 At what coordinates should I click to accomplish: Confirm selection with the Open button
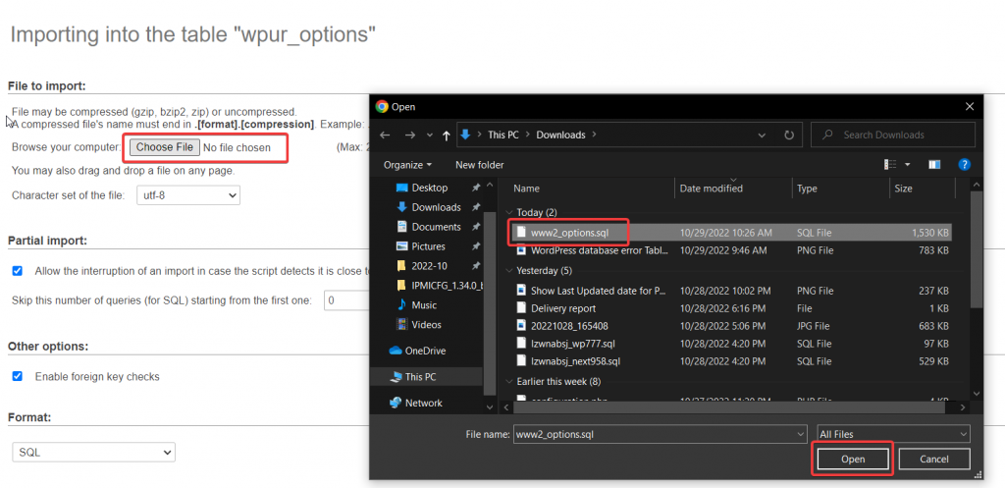point(853,460)
